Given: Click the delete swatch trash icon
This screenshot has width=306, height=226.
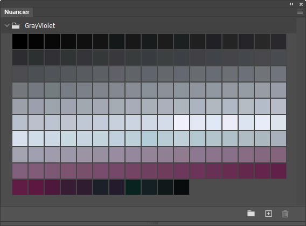Looking at the screenshot, I should pyautogui.click(x=285, y=214).
